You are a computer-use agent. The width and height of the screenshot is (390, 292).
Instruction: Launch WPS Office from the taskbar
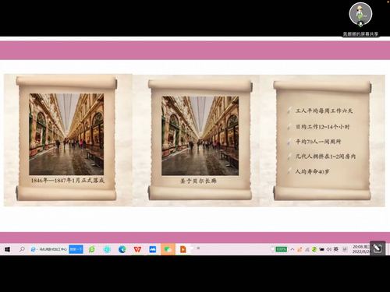pos(137,249)
